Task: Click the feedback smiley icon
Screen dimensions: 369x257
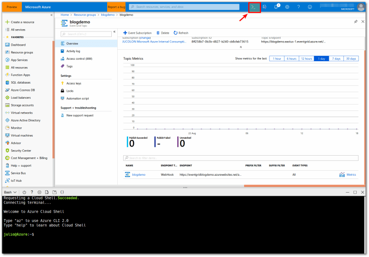Action: pyautogui.click(x=310, y=7)
